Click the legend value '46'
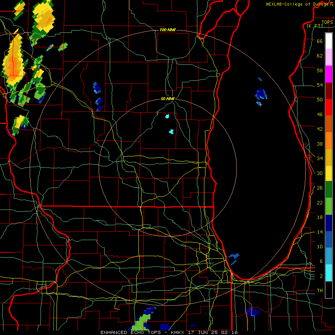The image size is (335, 335). point(320,115)
